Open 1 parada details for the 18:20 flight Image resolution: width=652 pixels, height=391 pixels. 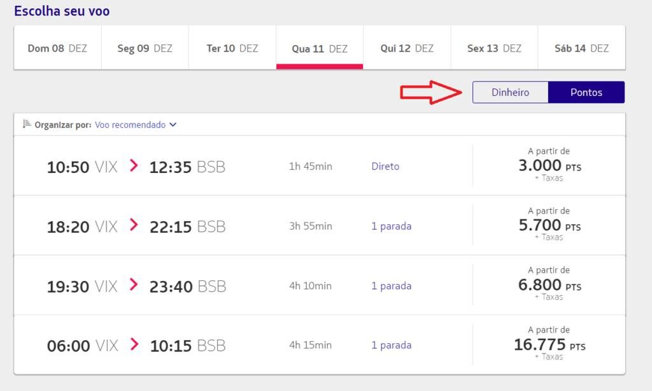click(x=391, y=226)
